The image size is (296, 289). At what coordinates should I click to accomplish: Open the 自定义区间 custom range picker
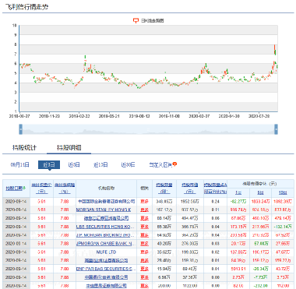pyautogui.click(x=160, y=164)
